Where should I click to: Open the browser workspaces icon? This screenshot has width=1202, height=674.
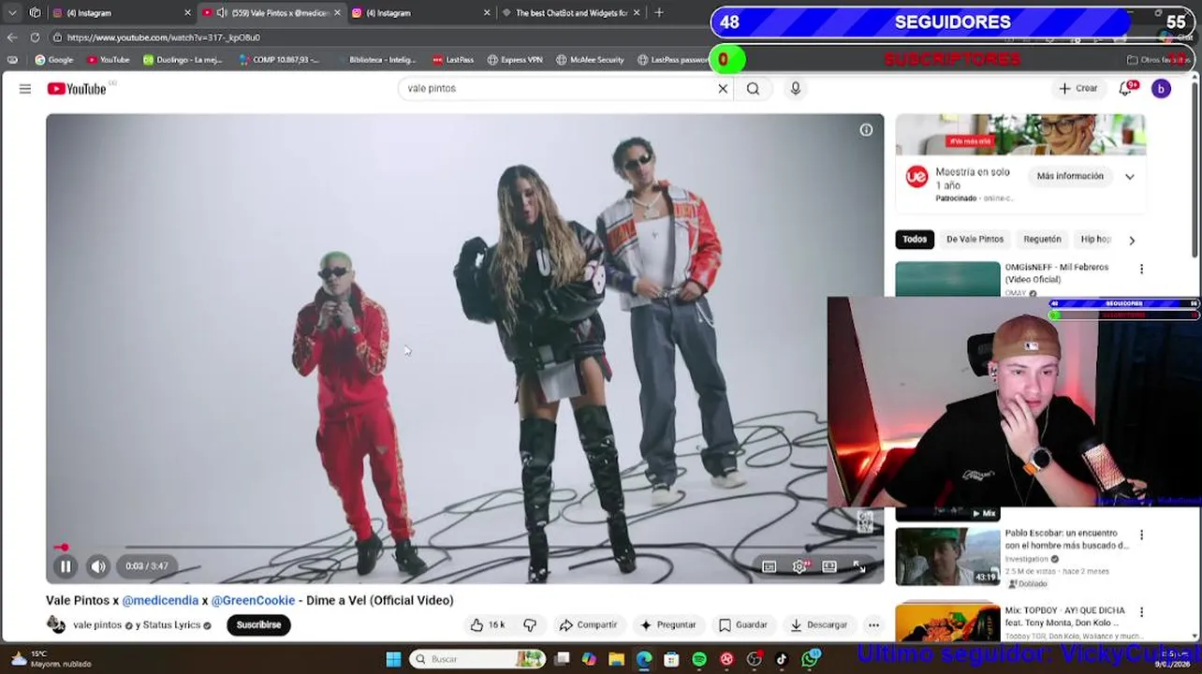(x=35, y=13)
